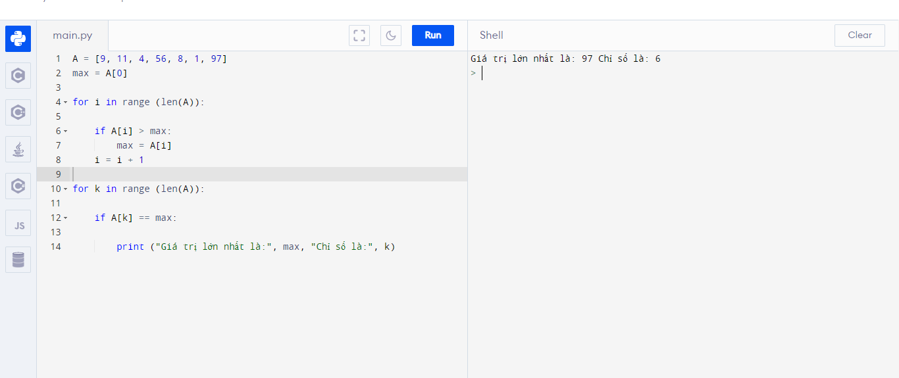Open the SQL database icon
899x378 pixels.
[18, 260]
